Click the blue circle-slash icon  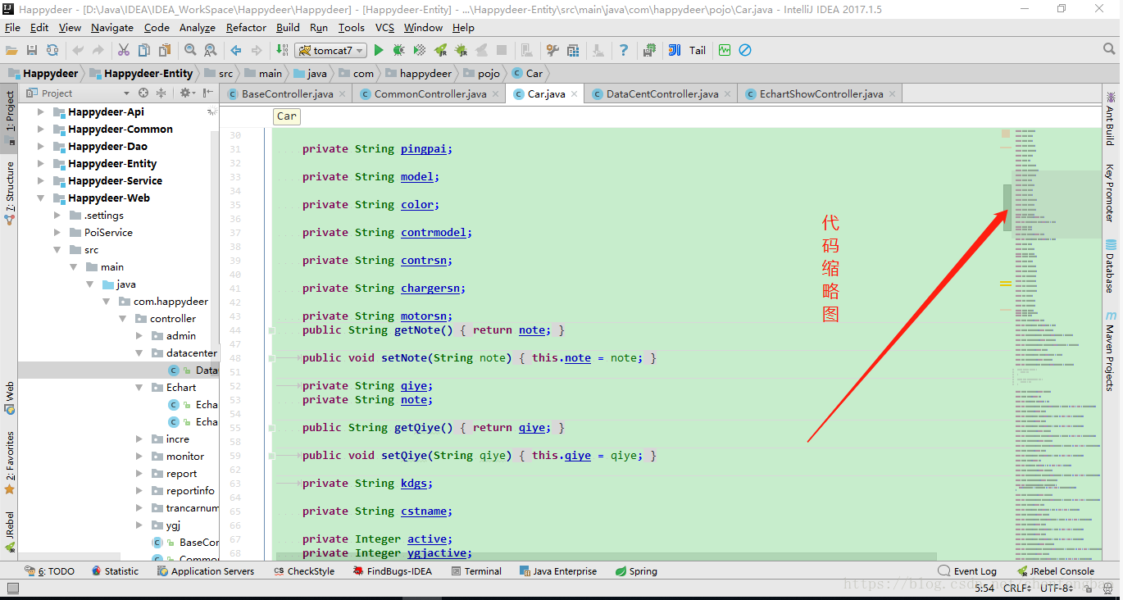tap(745, 50)
